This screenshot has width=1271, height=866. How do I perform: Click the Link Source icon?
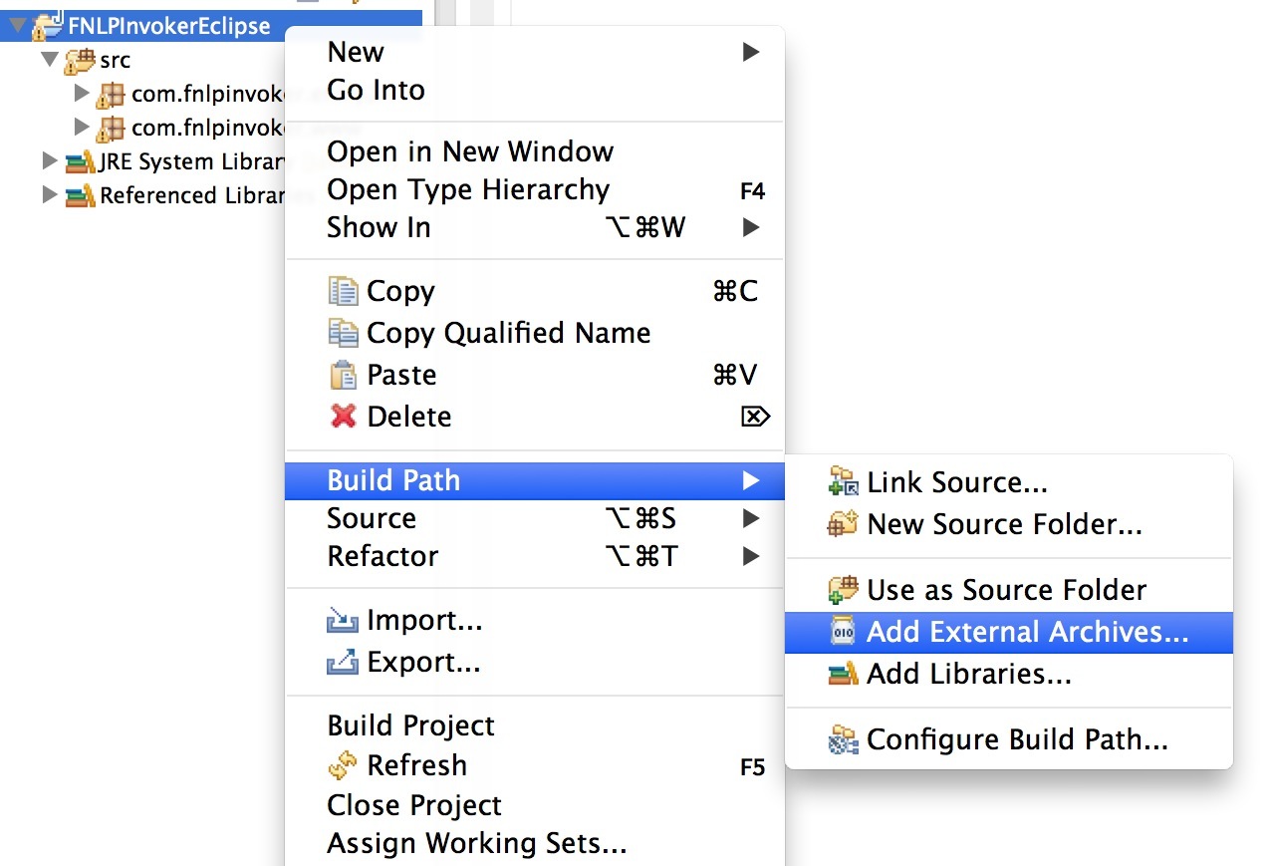point(843,482)
